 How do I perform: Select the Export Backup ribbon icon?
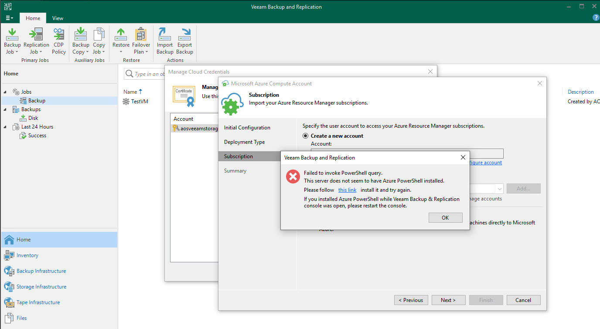(185, 34)
